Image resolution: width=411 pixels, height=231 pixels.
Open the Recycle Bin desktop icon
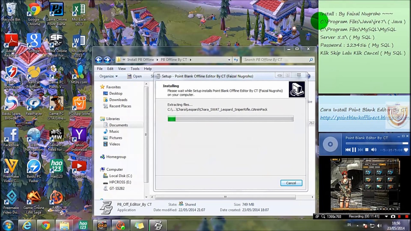11,12
